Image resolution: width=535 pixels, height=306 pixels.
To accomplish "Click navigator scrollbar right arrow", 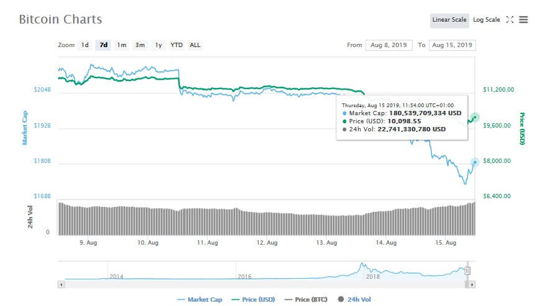I will [x=472, y=284].
